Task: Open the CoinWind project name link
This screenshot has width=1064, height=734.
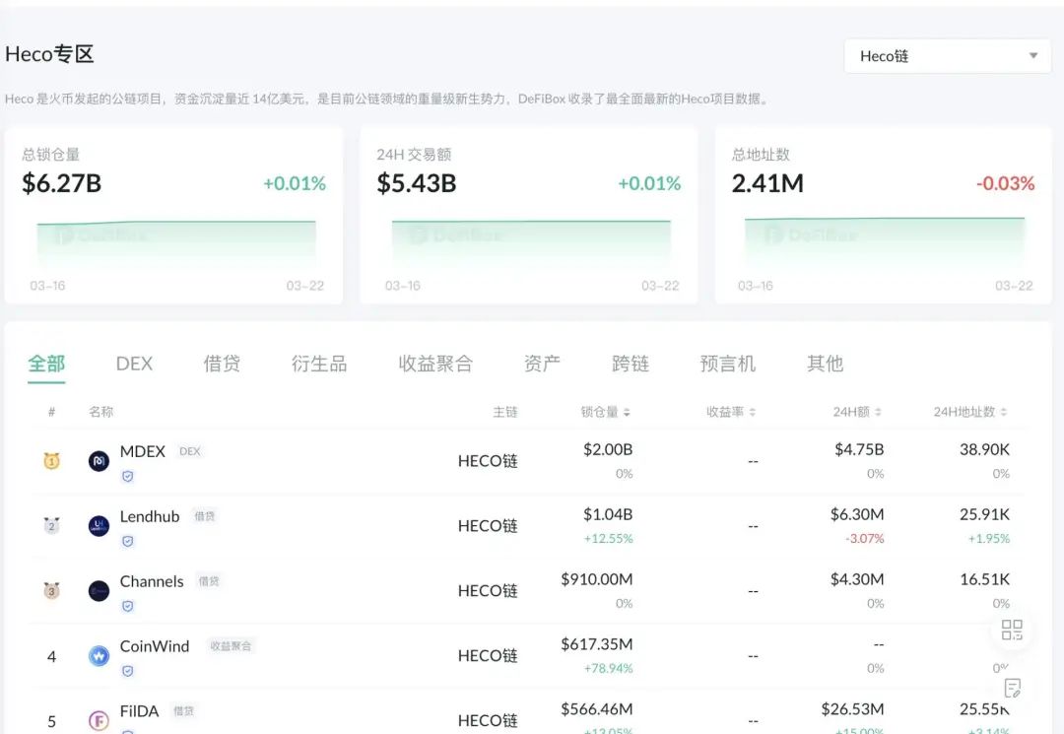Action: pyautogui.click(x=155, y=646)
